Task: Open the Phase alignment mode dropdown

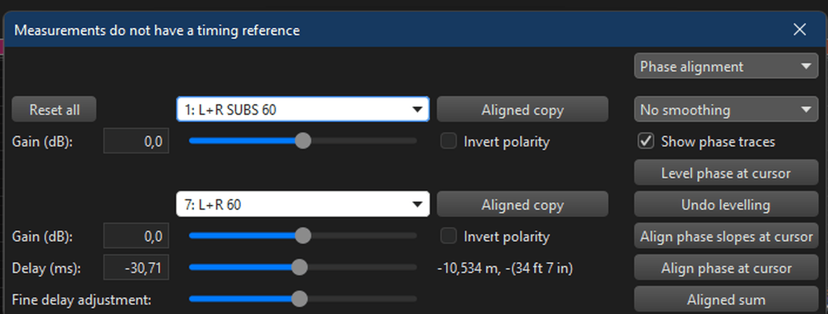Action: (726, 66)
